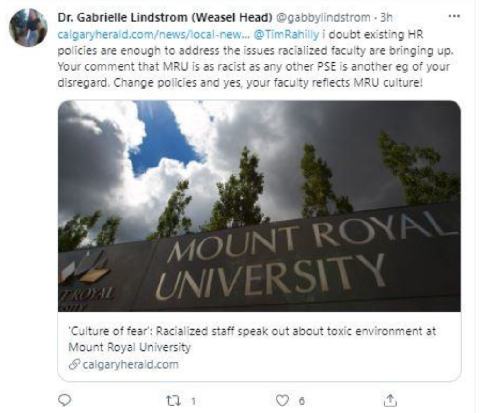Open Gabrielle Lindstrom's profile avatar

coord(28,28)
